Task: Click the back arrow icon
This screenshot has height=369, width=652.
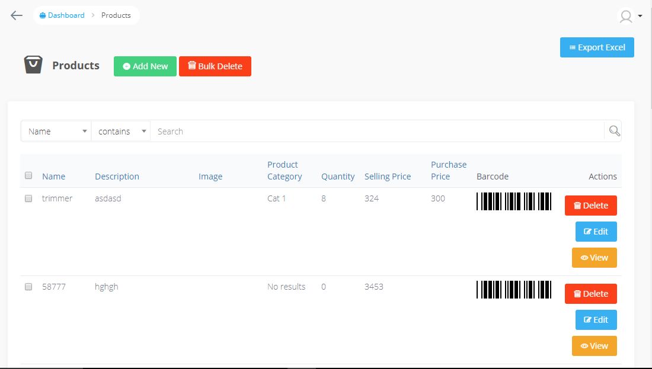Action: tap(17, 15)
